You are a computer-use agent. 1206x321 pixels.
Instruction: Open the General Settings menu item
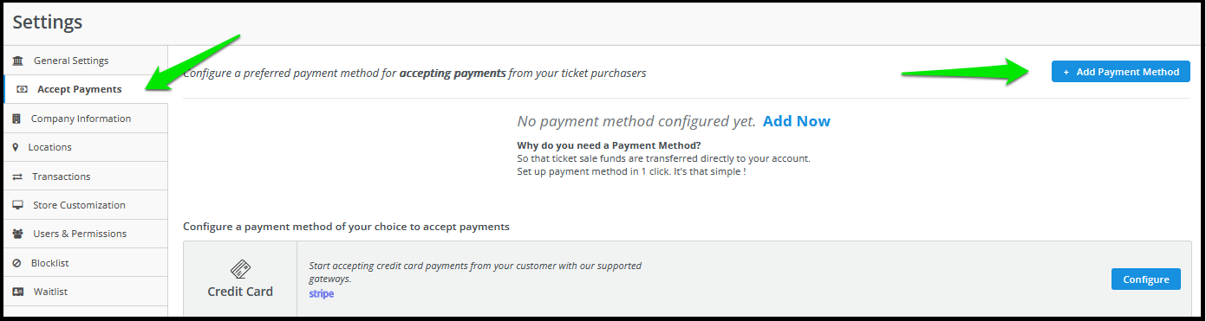pos(85,61)
